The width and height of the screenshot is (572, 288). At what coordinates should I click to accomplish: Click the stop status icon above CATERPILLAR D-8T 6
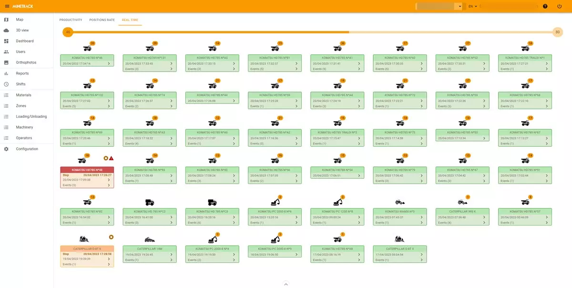pyautogui.click(x=111, y=237)
